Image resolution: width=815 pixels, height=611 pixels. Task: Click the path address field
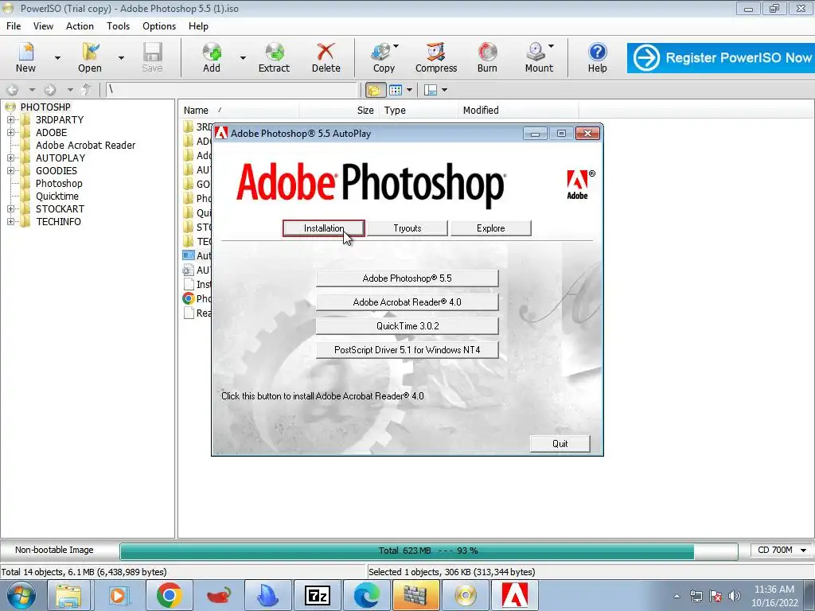pos(232,90)
